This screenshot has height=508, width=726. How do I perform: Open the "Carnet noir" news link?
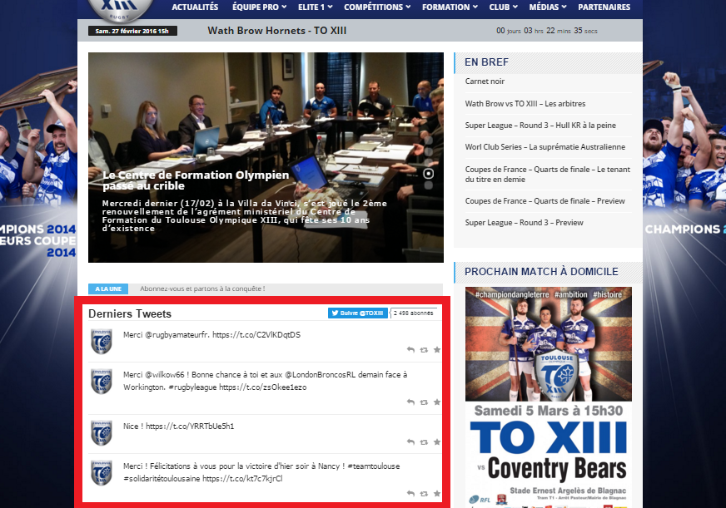click(485, 81)
